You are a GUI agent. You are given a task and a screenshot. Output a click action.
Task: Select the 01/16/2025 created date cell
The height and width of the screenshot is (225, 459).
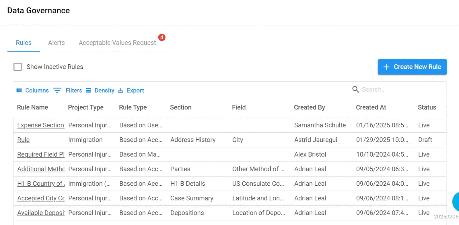point(382,125)
